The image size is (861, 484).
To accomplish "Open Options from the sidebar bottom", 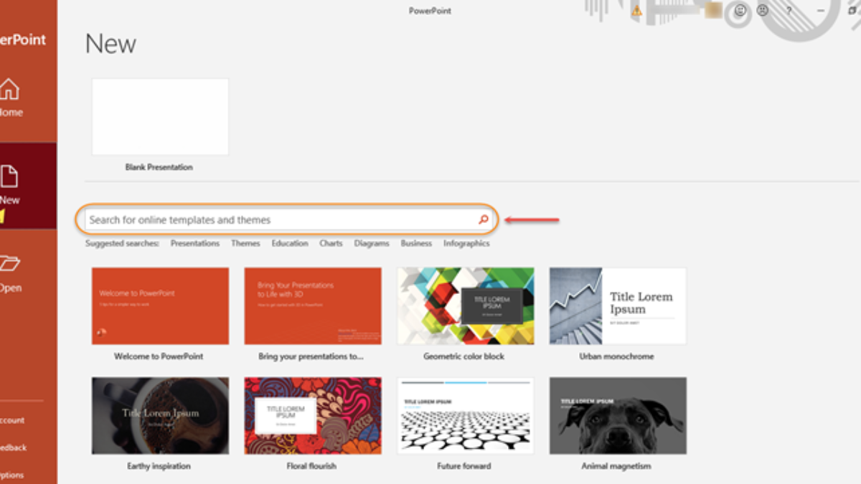I will (x=11, y=475).
